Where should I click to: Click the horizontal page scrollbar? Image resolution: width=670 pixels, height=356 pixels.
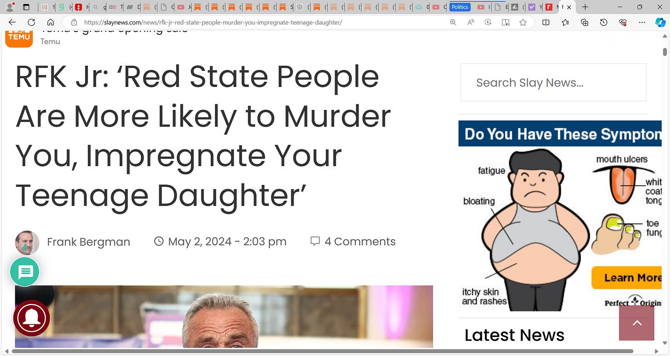[x=323, y=351]
